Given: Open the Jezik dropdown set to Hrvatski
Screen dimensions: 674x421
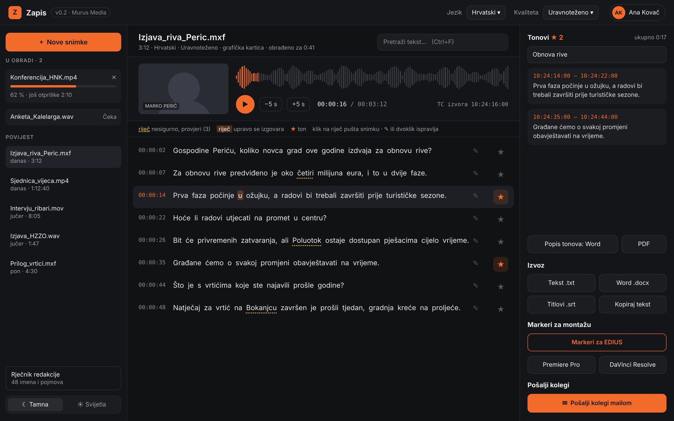Looking at the screenshot, I should [x=486, y=12].
